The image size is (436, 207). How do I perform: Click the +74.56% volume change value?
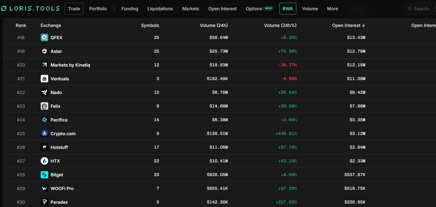[x=287, y=51]
